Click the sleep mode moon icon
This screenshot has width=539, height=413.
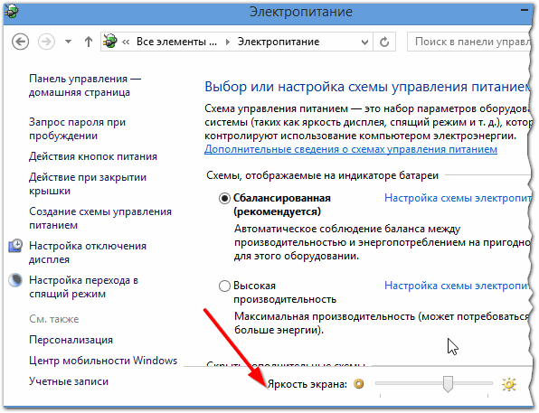coord(15,280)
